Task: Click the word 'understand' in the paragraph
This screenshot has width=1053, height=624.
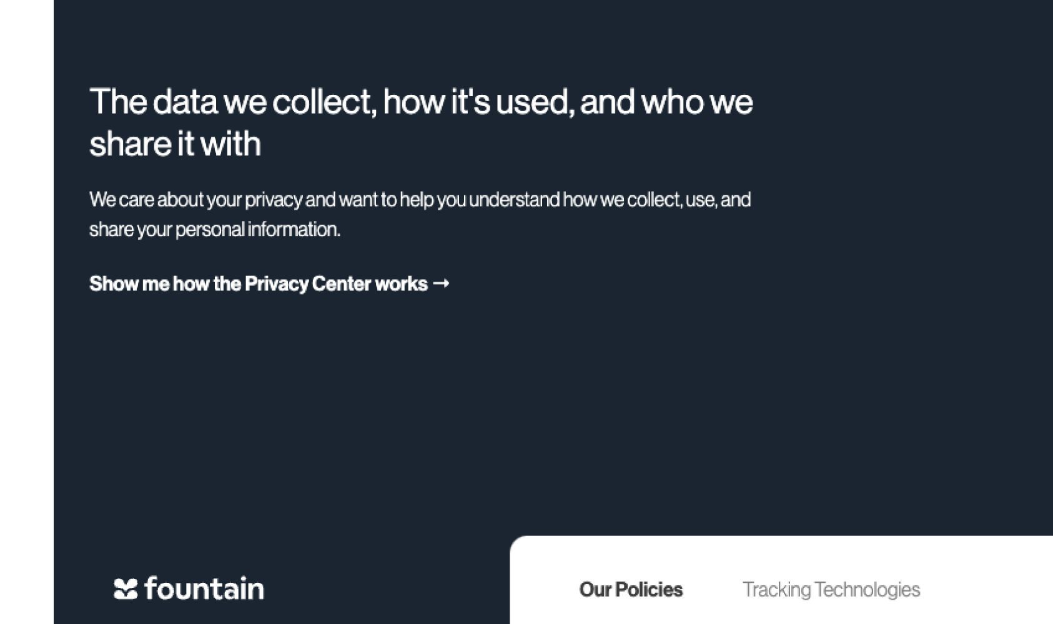Action: coord(514,200)
